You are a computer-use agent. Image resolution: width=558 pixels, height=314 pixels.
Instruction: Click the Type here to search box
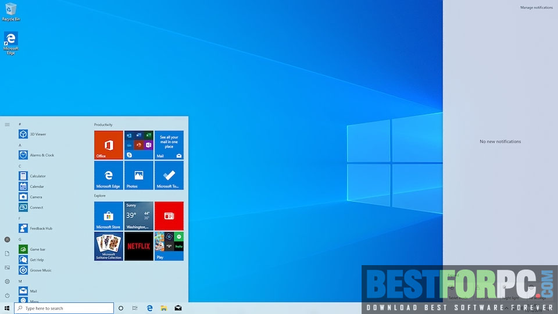64,308
